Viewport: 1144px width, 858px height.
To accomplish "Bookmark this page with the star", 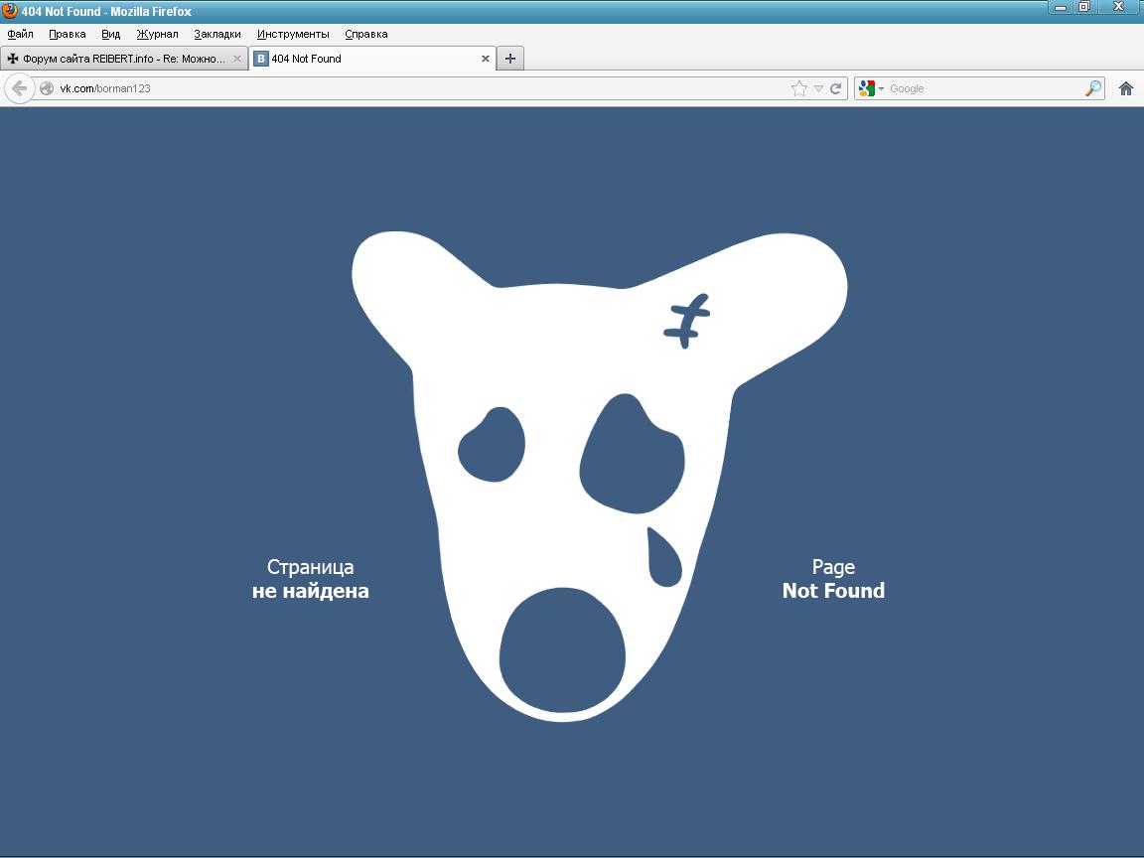I will point(798,88).
